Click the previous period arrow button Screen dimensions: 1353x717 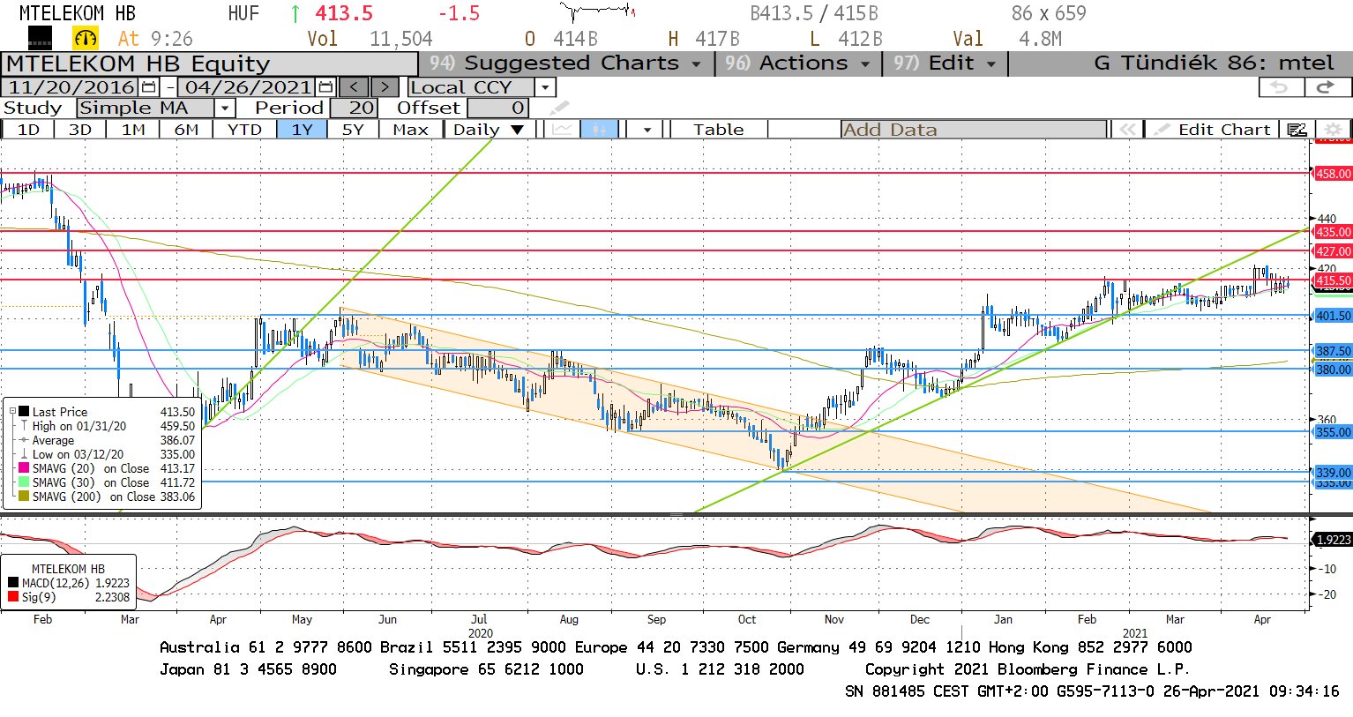(355, 87)
